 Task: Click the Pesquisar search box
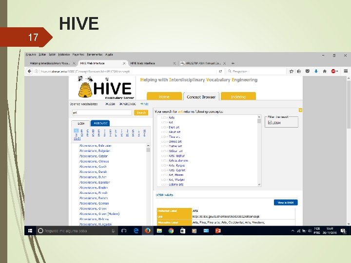256,71
